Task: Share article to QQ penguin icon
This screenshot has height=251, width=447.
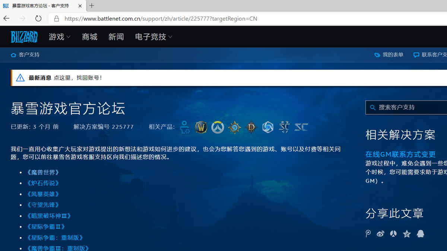Action: pos(420,233)
